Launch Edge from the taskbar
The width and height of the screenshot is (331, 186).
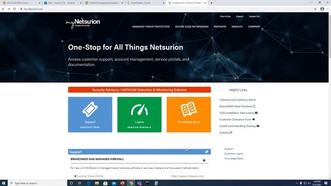pos(88,183)
